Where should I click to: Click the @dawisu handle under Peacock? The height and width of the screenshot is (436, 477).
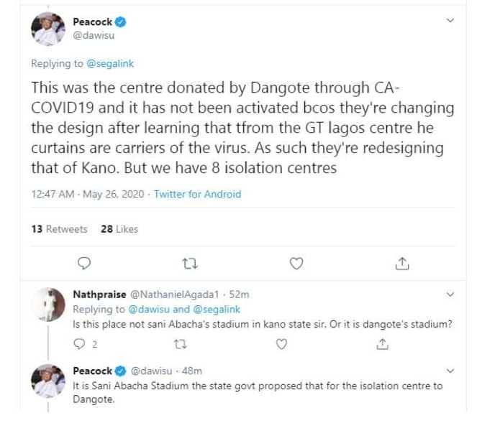click(94, 34)
